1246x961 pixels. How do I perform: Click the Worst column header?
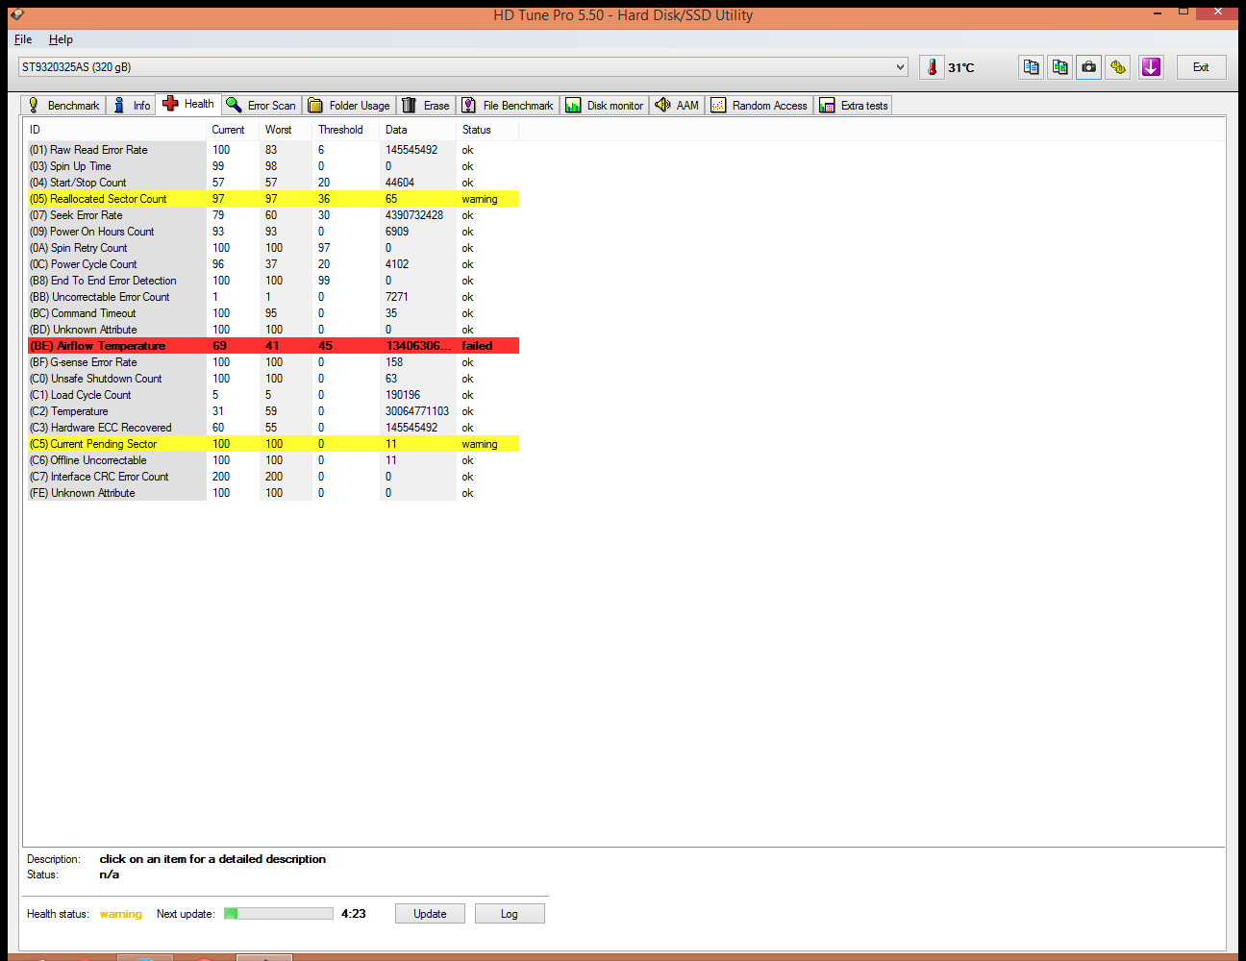coord(285,130)
